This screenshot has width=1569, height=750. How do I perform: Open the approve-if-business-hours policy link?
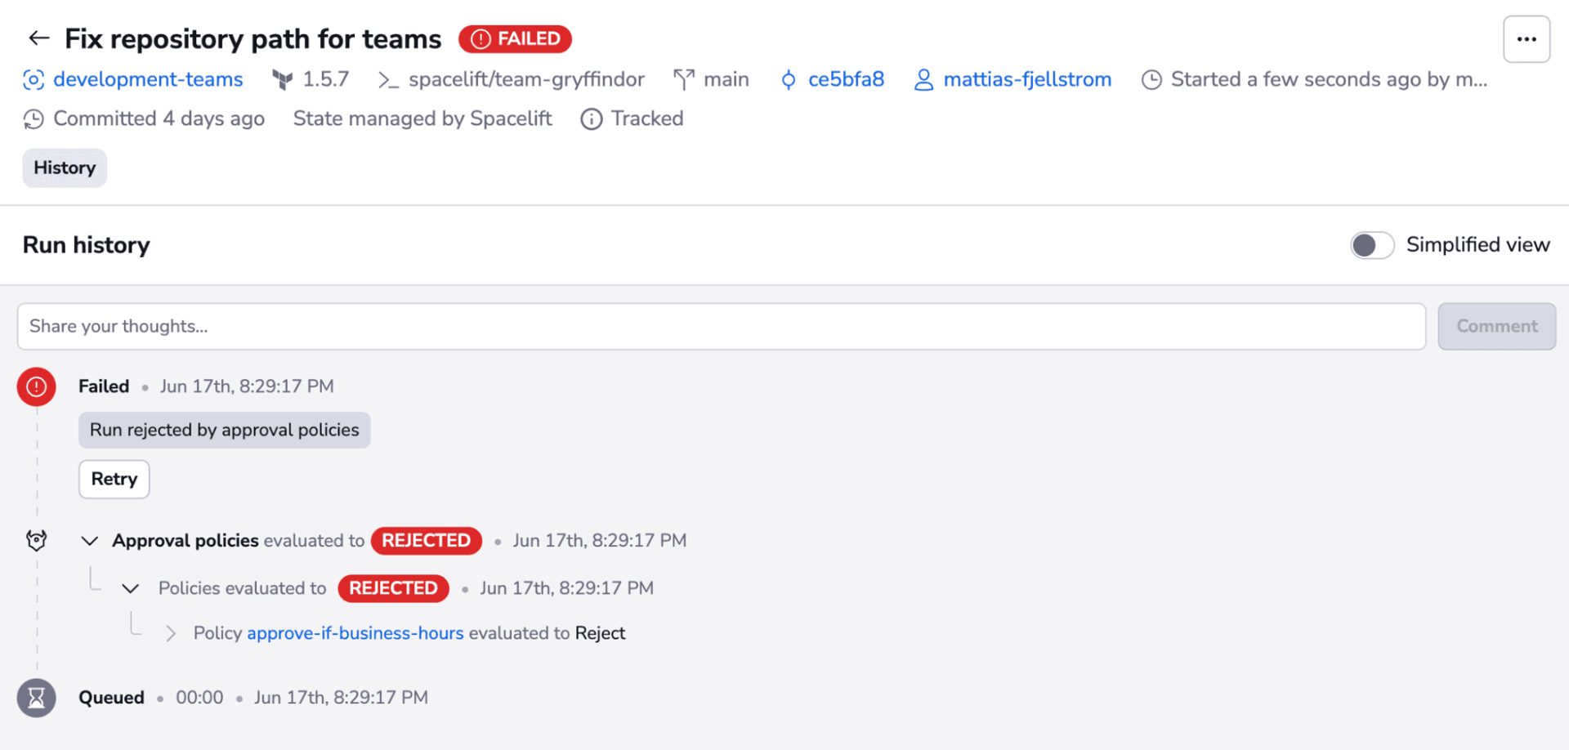[x=354, y=632]
